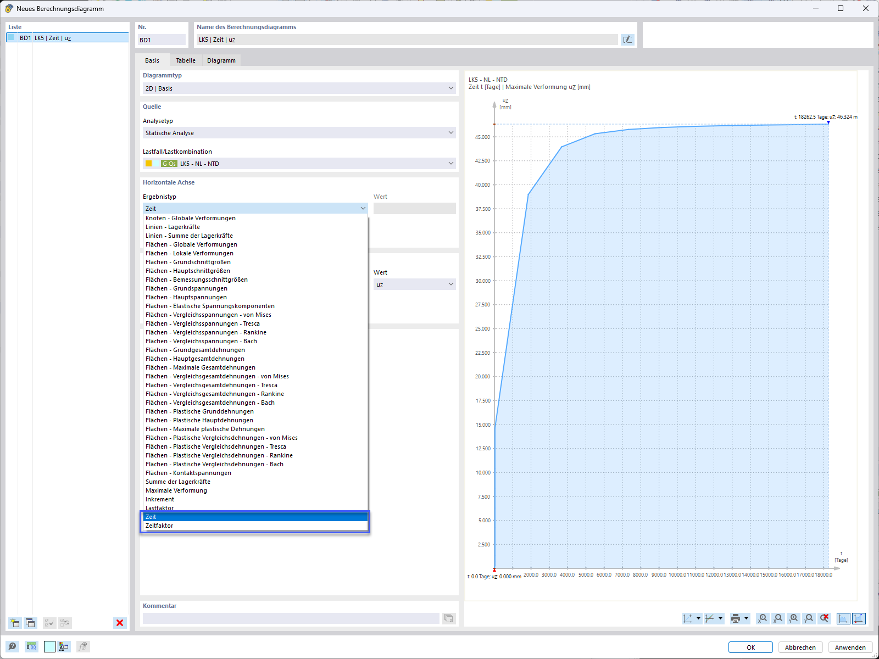This screenshot has height=659, width=879.
Task: Select list entry 'BD1 LK5 | Zeit | uz'
Action: pyautogui.click(x=68, y=38)
